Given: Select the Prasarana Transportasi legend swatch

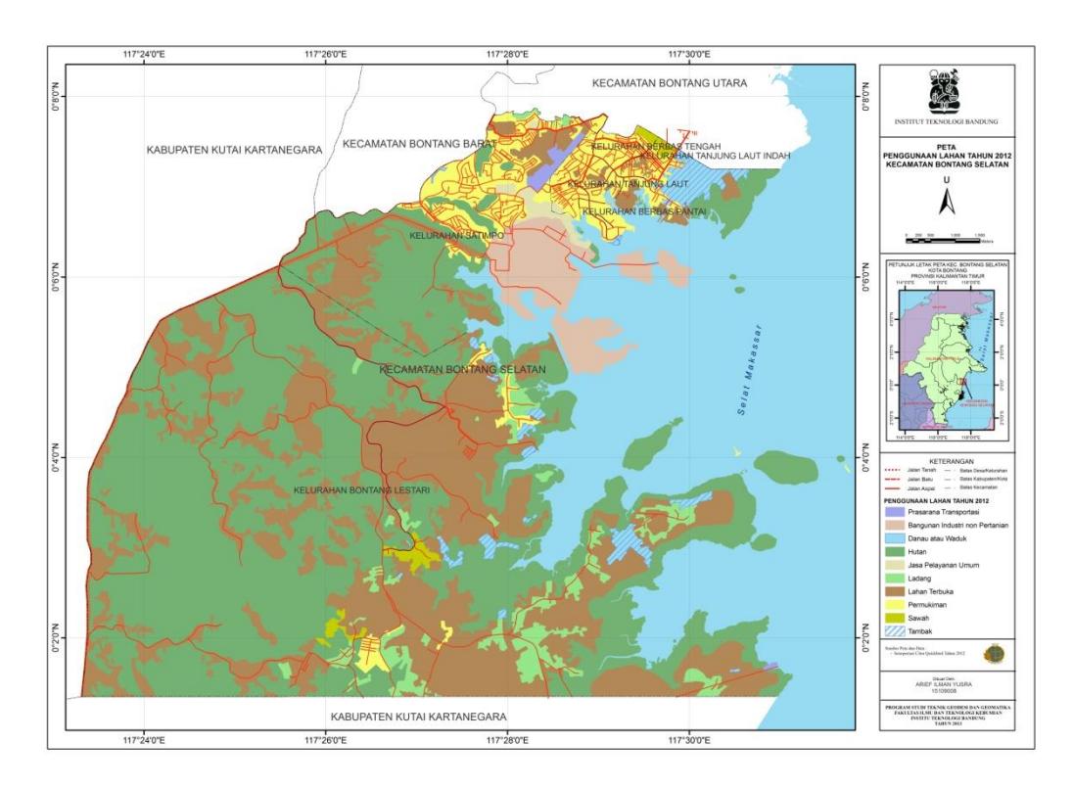Looking at the screenshot, I should point(894,512).
